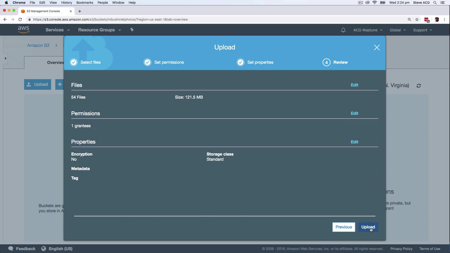Open the Chrome File menu
Image resolution: width=450 pixels, height=253 pixels.
tap(32, 2)
